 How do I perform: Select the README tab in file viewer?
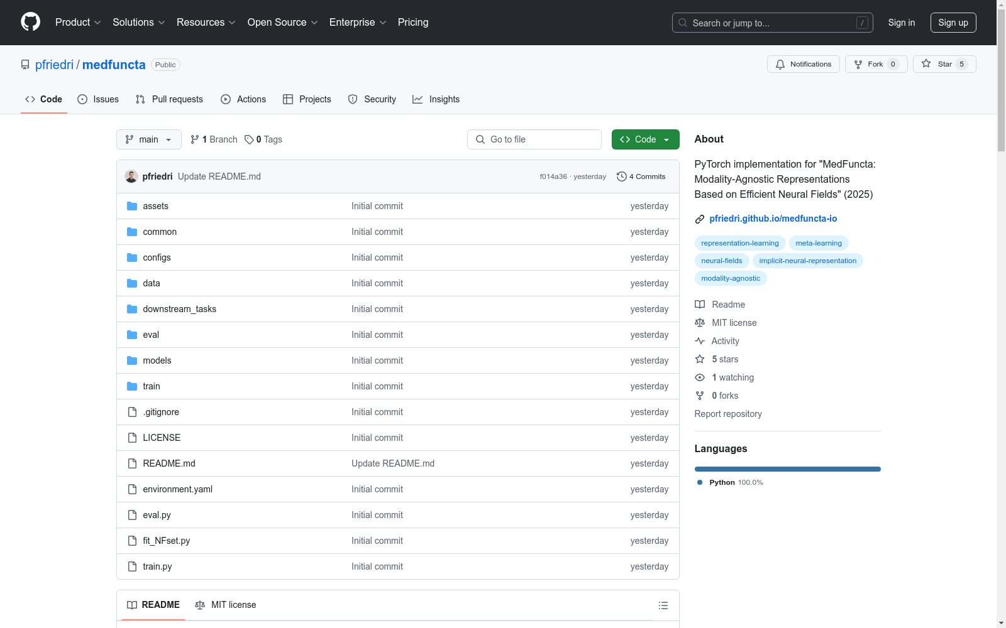point(153,605)
